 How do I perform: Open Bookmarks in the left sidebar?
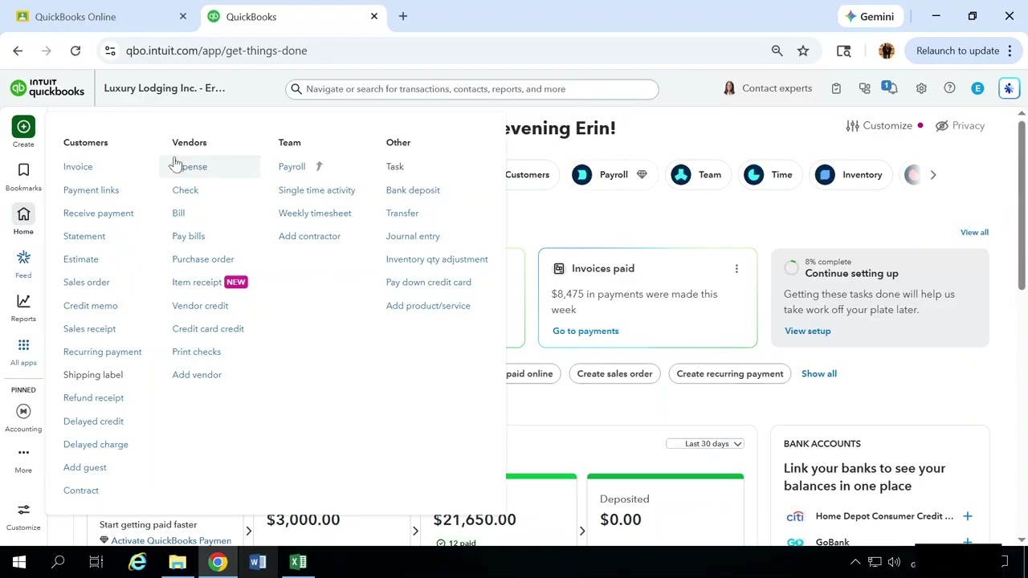23,170
